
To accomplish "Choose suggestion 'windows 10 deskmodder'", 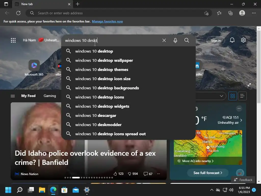I will pos(128,125).
